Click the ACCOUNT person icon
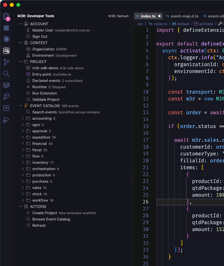 click(26, 24)
